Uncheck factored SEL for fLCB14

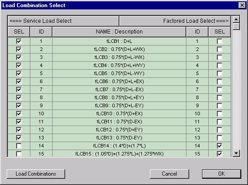point(219,146)
